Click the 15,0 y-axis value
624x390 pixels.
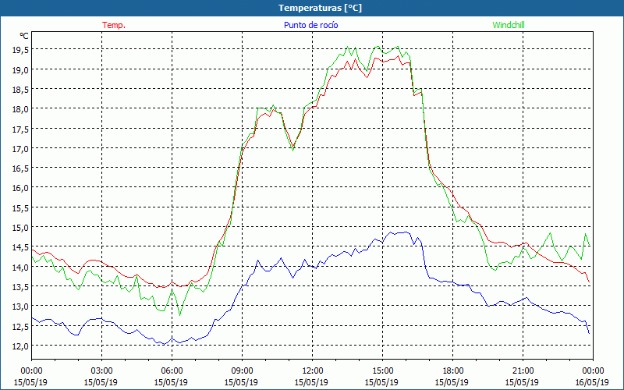(21, 228)
